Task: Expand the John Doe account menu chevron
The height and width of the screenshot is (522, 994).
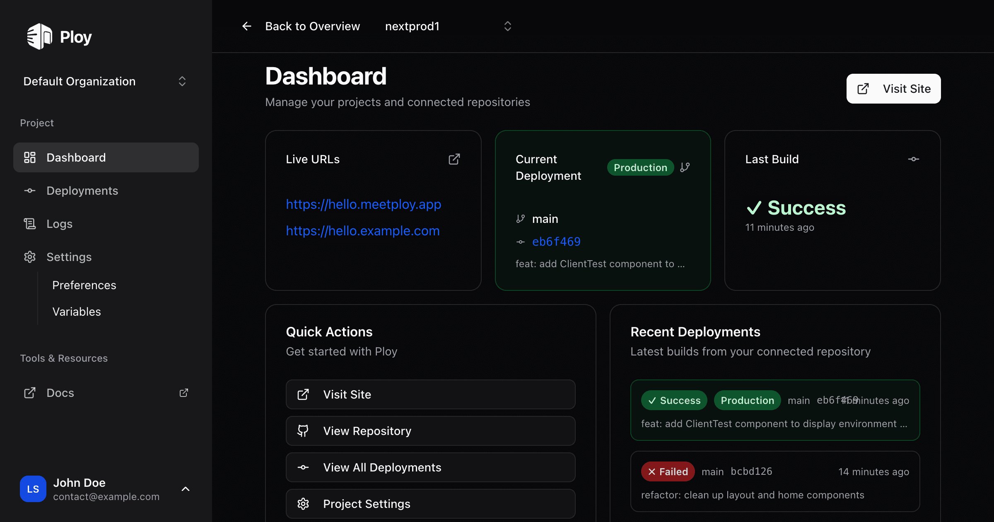Action: [186, 489]
